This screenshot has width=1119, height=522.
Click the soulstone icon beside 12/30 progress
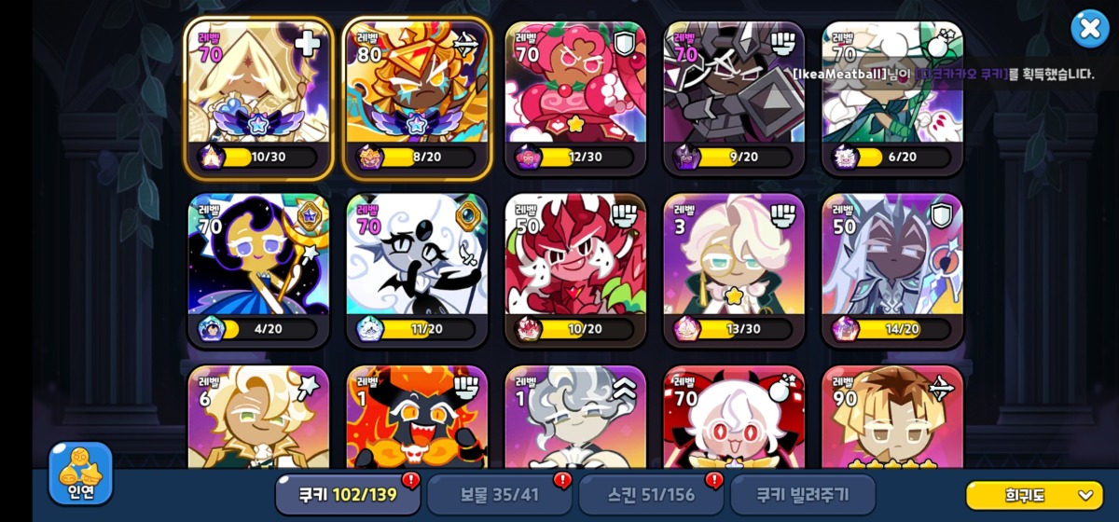528,157
